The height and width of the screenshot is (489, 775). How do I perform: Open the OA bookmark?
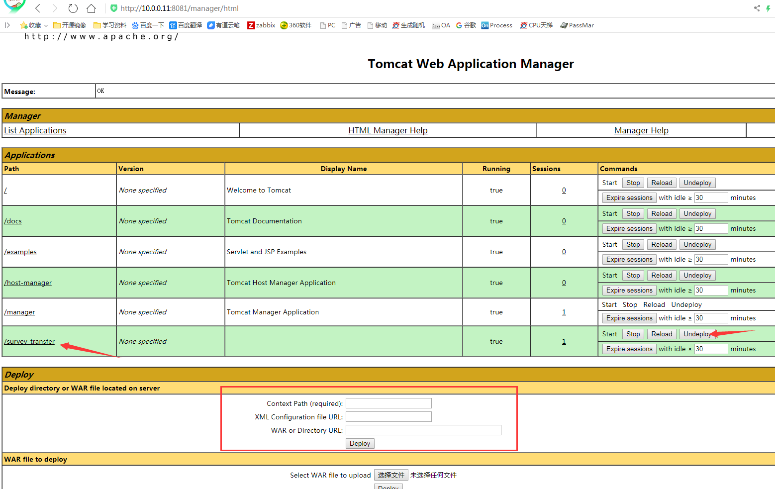pos(441,25)
